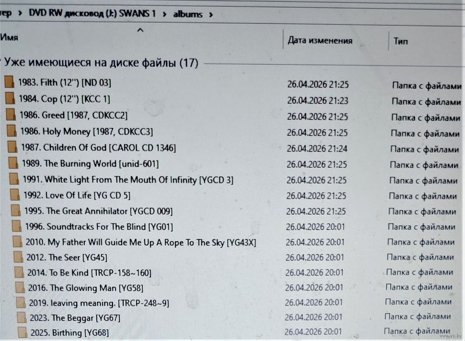Select folder icon beside 1986. Holy Money
The image size is (465, 341).
[13, 131]
